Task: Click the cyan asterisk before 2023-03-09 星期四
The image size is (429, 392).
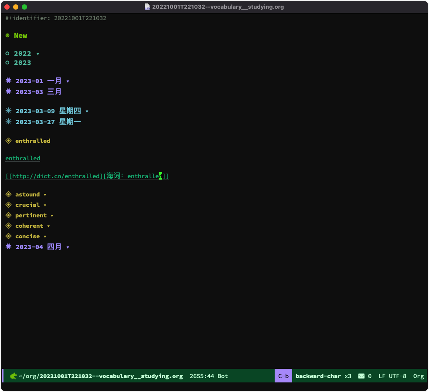Action: click(x=8, y=111)
